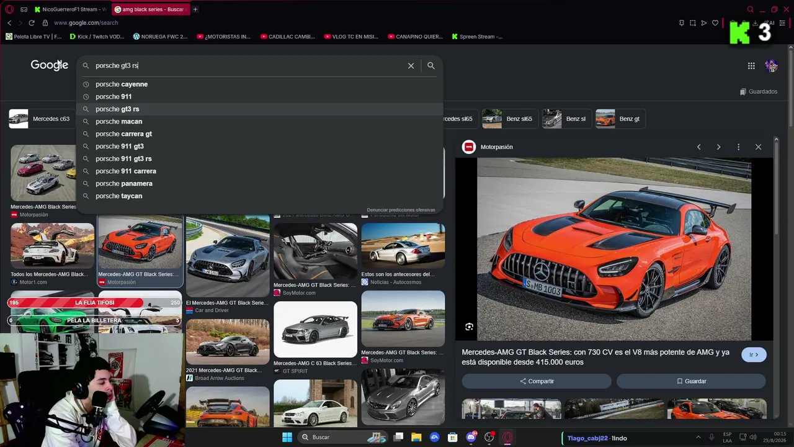This screenshot has width=794, height=447.
Task: Open the Windows Start menu
Action: pyautogui.click(x=287, y=437)
